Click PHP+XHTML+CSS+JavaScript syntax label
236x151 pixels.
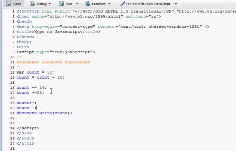click(148, 4)
